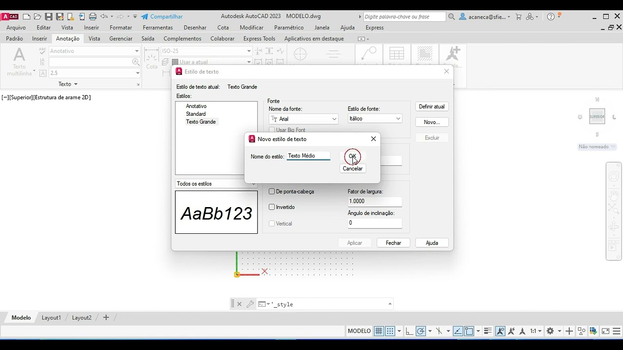
Task: Confirm new style with OK button
Action: point(352,157)
